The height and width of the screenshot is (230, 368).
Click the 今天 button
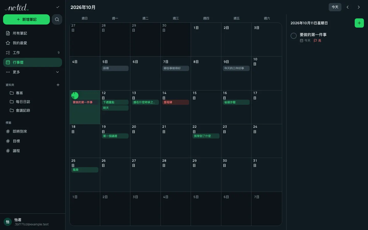[335, 7]
